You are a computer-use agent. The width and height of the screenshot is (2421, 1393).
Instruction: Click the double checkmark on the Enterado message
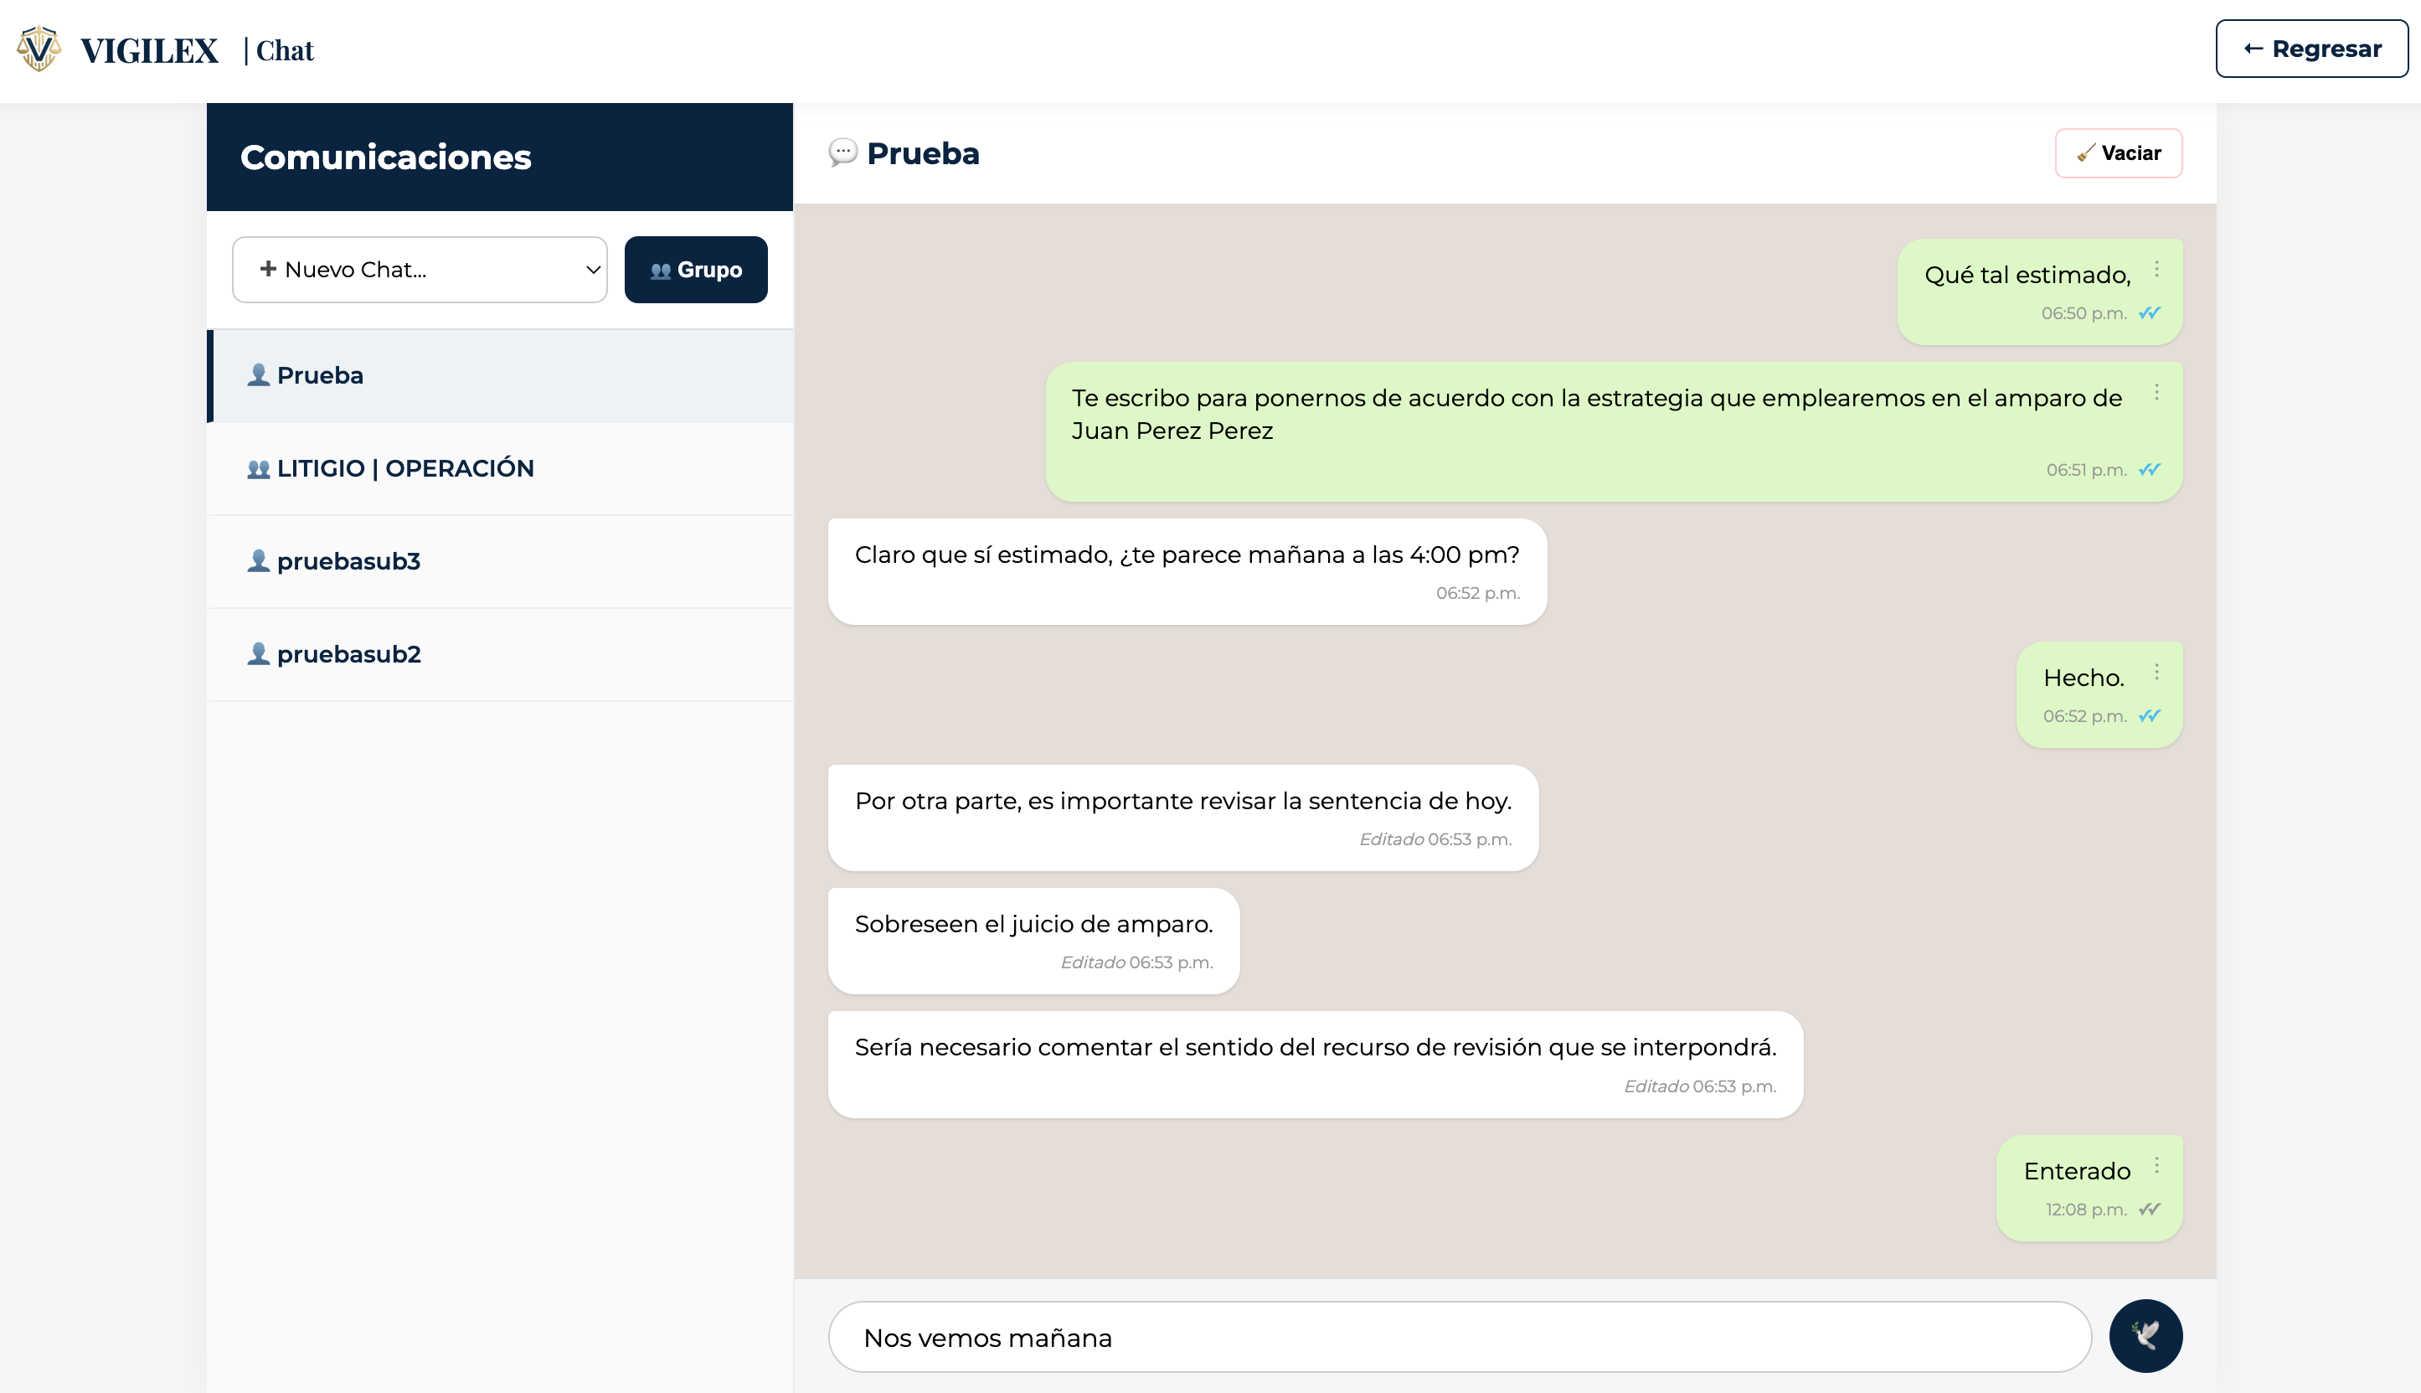[x=2149, y=1209]
